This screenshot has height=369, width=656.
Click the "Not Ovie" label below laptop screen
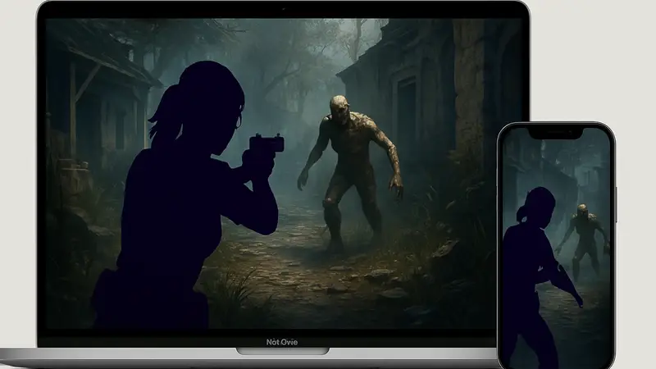tap(282, 342)
